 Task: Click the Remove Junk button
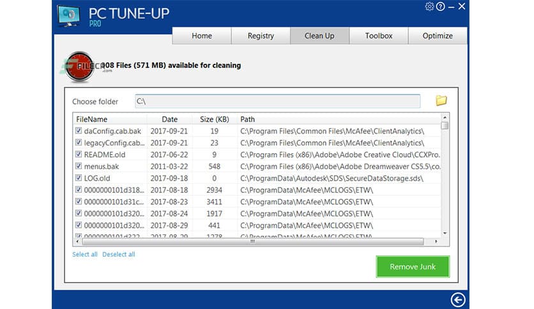(413, 266)
